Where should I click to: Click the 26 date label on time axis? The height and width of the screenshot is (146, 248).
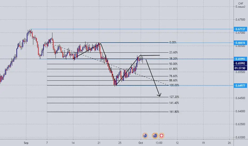click(x=229, y=143)
